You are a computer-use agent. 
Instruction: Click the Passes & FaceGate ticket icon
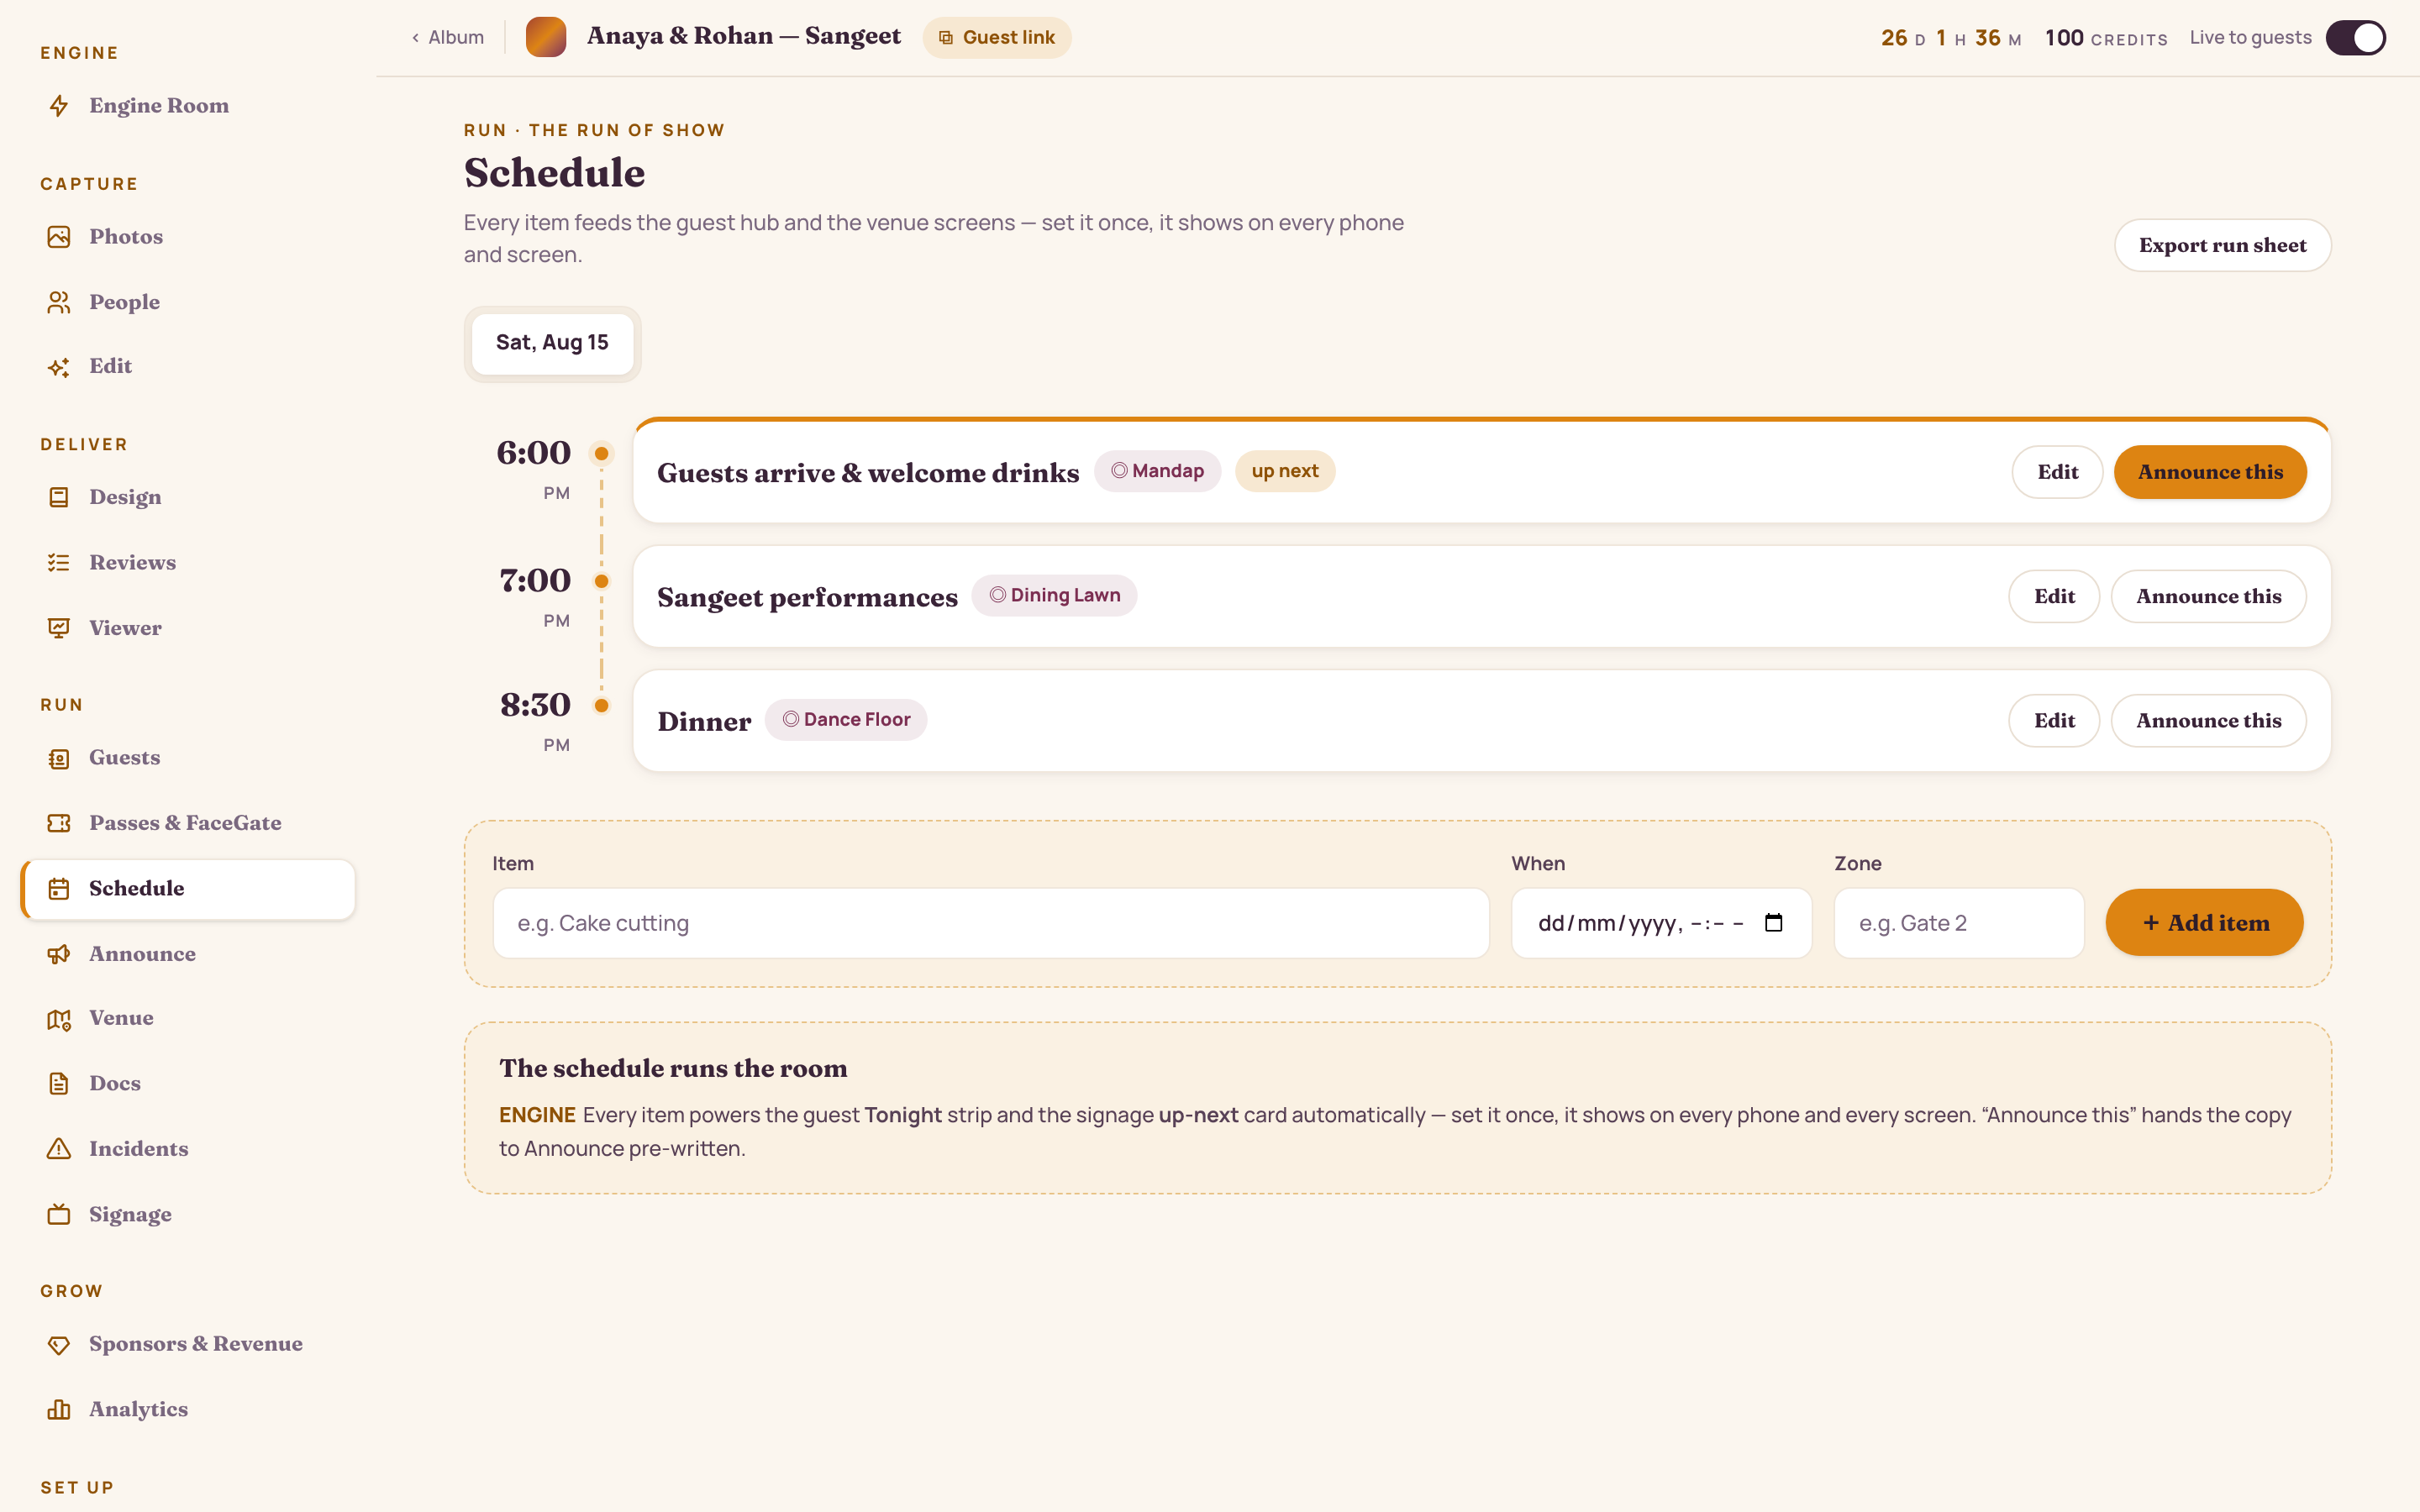coord(59,823)
